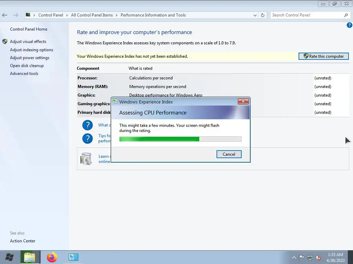The width and height of the screenshot is (353, 264).
Task: Open the Windows Start menu
Action: click(9, 257)
